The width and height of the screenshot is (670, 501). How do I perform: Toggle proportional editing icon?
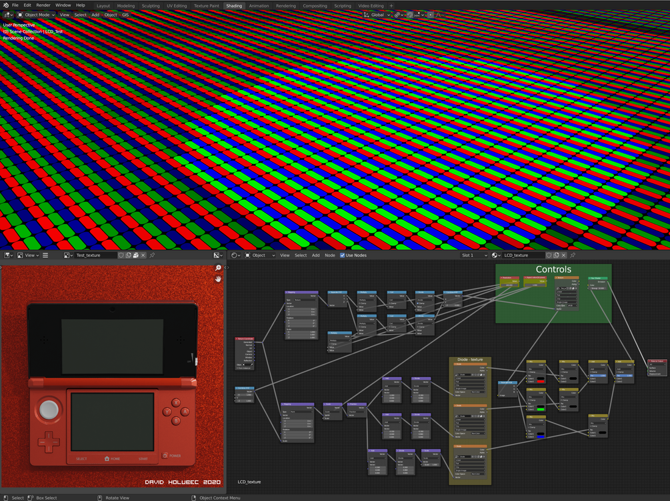(x=430, y=15)
